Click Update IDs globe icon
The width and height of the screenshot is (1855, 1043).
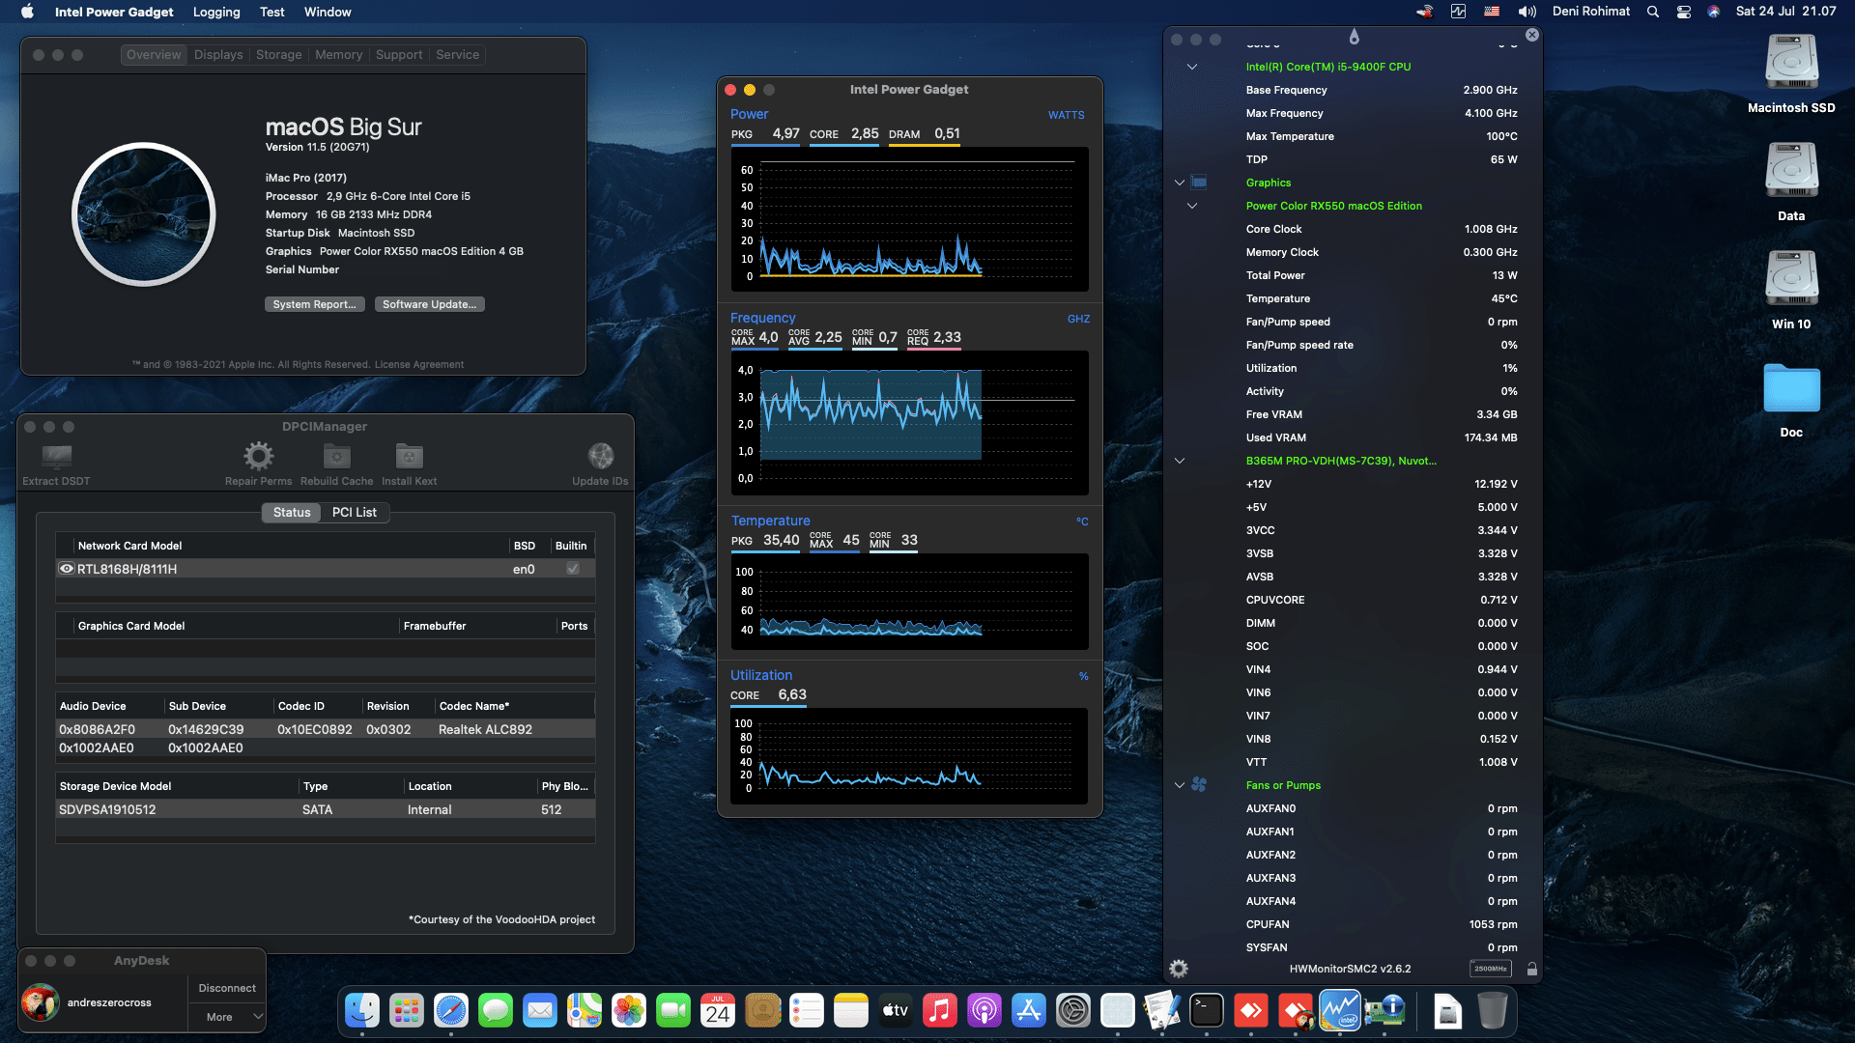point(600,456)
